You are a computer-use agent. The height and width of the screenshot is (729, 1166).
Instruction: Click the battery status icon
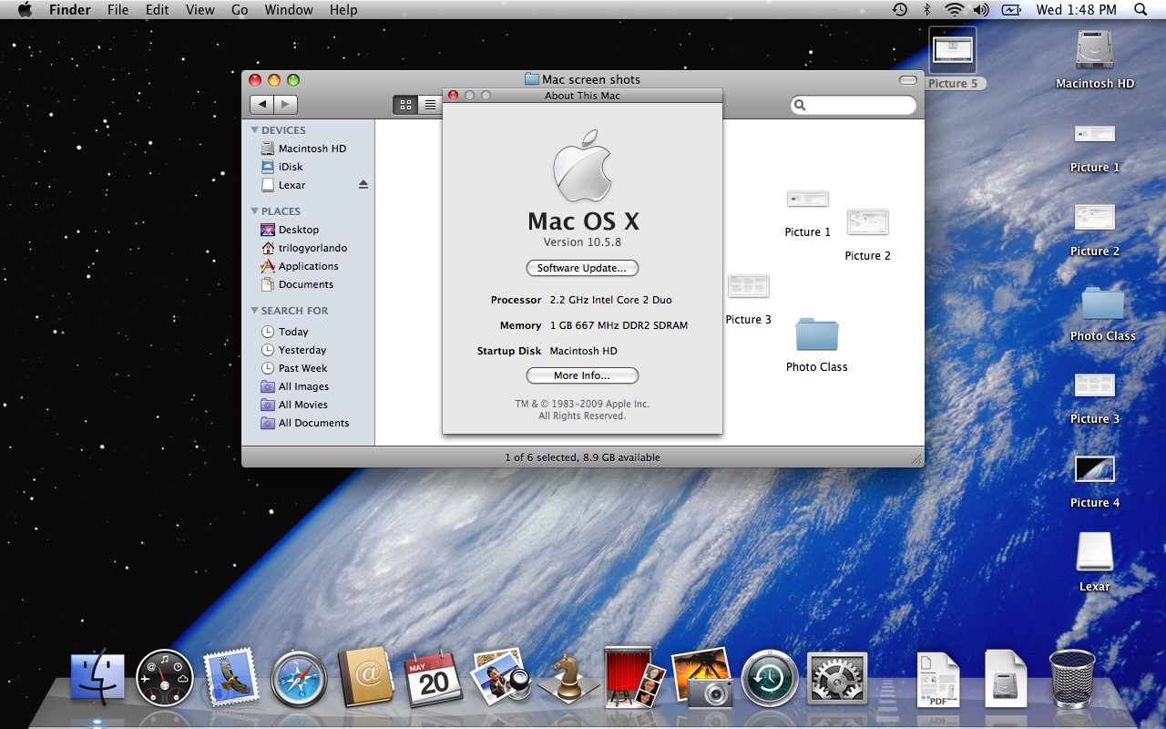[1011, 10]
